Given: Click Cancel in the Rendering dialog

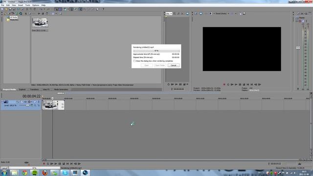Looking at the screenshot, I should point(174,65).
